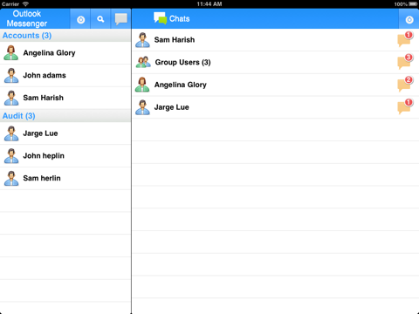Image resolution: width=419 pixels, height=314 pixels.
Task: Open settings gear in Outlook Messenger header
Action: [80, 19]
